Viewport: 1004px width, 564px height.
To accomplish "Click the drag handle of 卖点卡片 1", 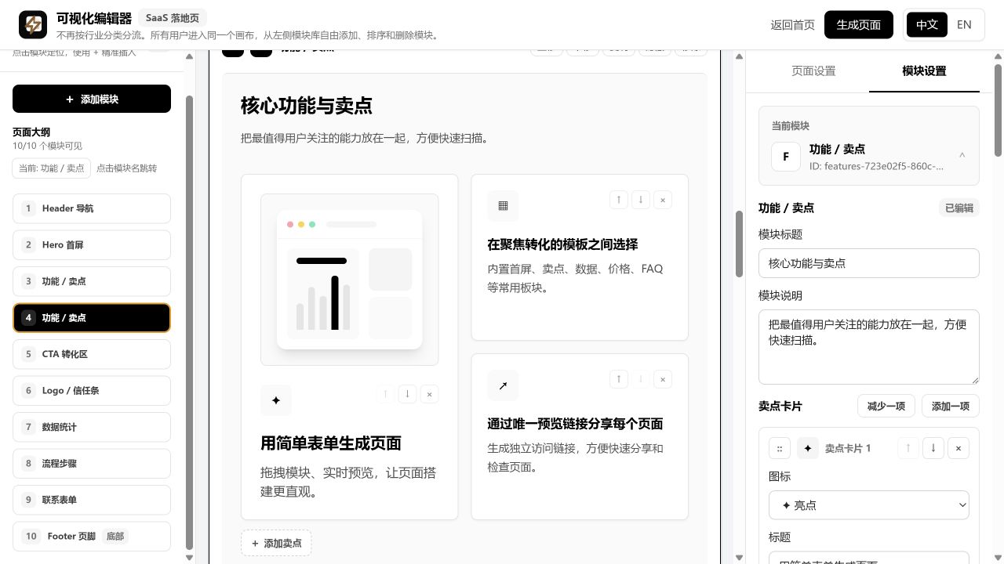I will pyautogui.click(x=780, y=448).
